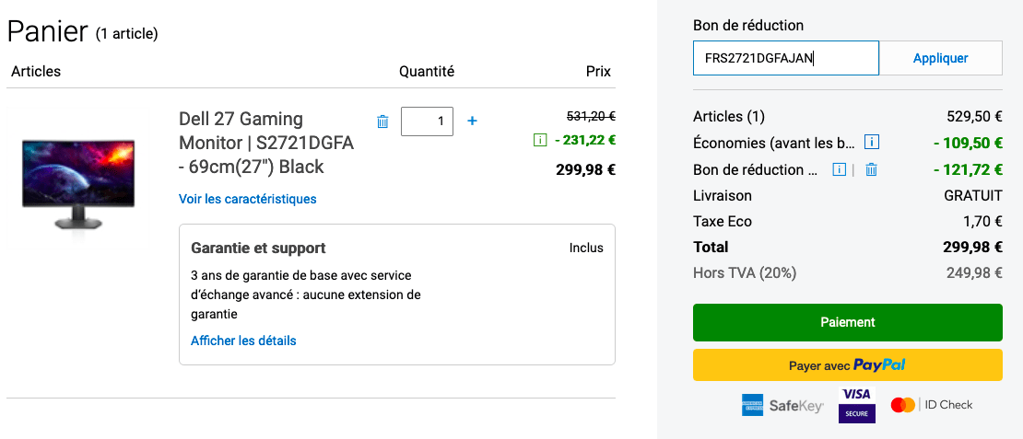The height and width of the screenshot is (439, 1023).
Task: Click the Bon de réduction heading above the coupon field
Action: (748, 26)
